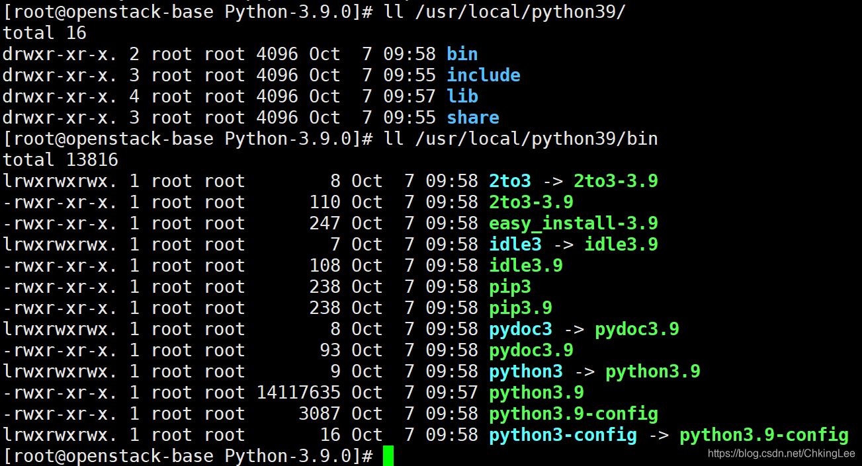Click the lib directory name
862x466 pixels.
[x=462, y=96]
